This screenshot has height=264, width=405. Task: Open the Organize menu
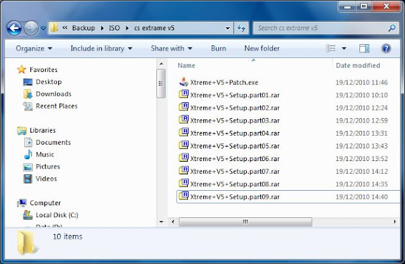tap(34, 49)
